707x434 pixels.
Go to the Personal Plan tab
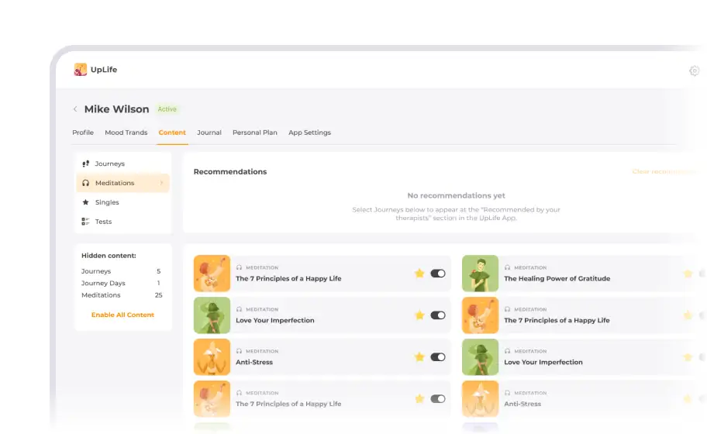pyautogui.click(x=255, y=133)
